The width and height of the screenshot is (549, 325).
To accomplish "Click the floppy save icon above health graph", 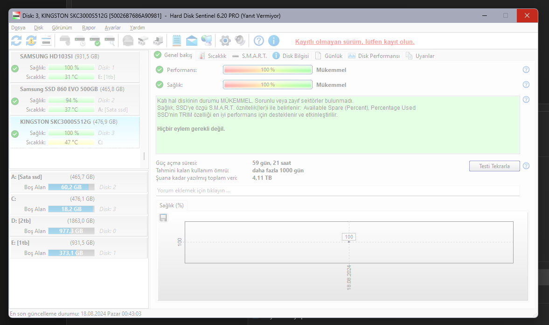I will click(x=163, y=218).
